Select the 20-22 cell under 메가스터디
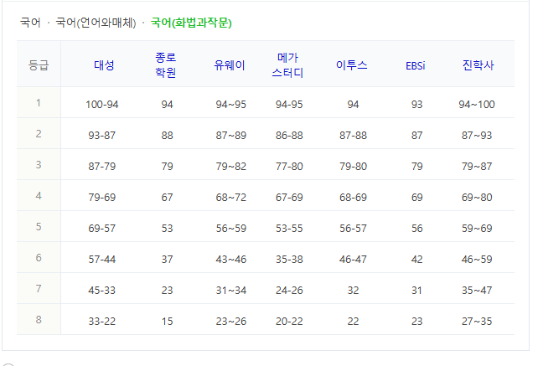Image resolution: width=543 pixels, height=366 pixels. coord(289,322)
